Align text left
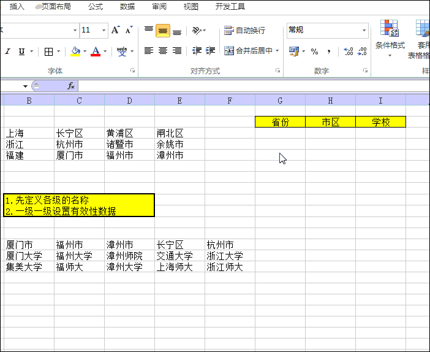Image resolution: width=430 pixels, height=352 pixels. click(149, 51)
